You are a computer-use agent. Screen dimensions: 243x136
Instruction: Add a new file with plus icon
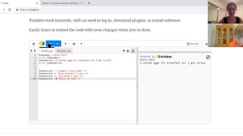124,51
